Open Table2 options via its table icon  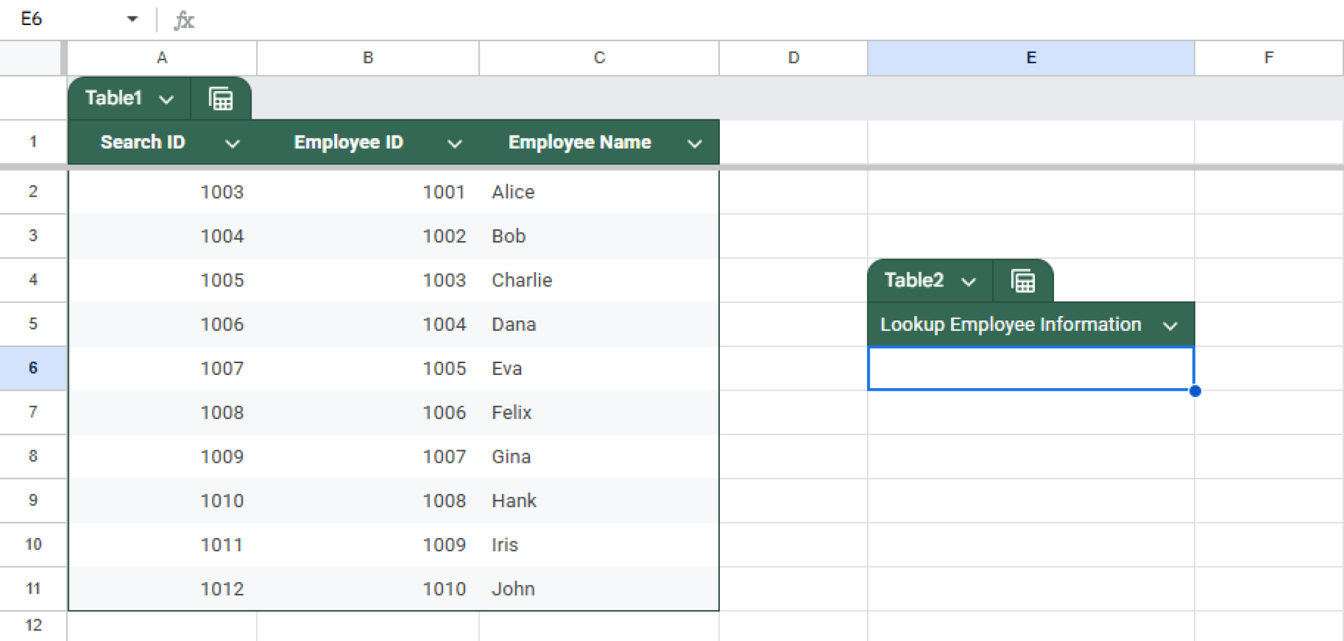coord(1023,281)
